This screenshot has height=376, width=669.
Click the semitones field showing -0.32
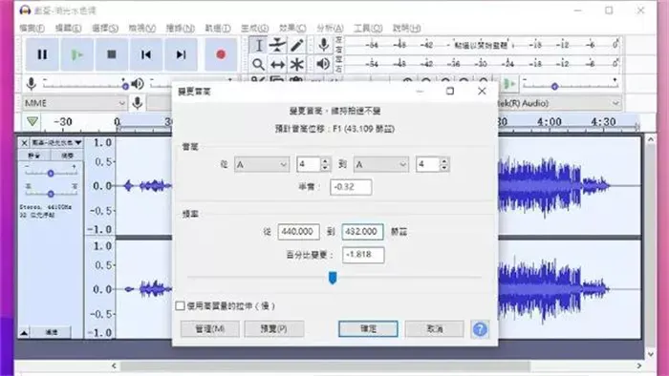(351, 187)
